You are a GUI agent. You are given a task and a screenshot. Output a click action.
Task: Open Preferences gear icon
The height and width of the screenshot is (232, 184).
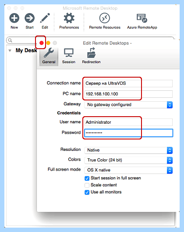click(x=69, y=18)
